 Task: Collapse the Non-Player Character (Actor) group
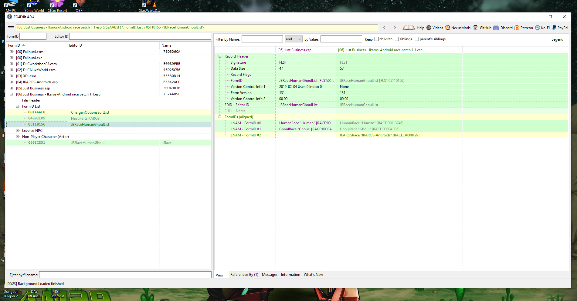[x=18, y=137]
